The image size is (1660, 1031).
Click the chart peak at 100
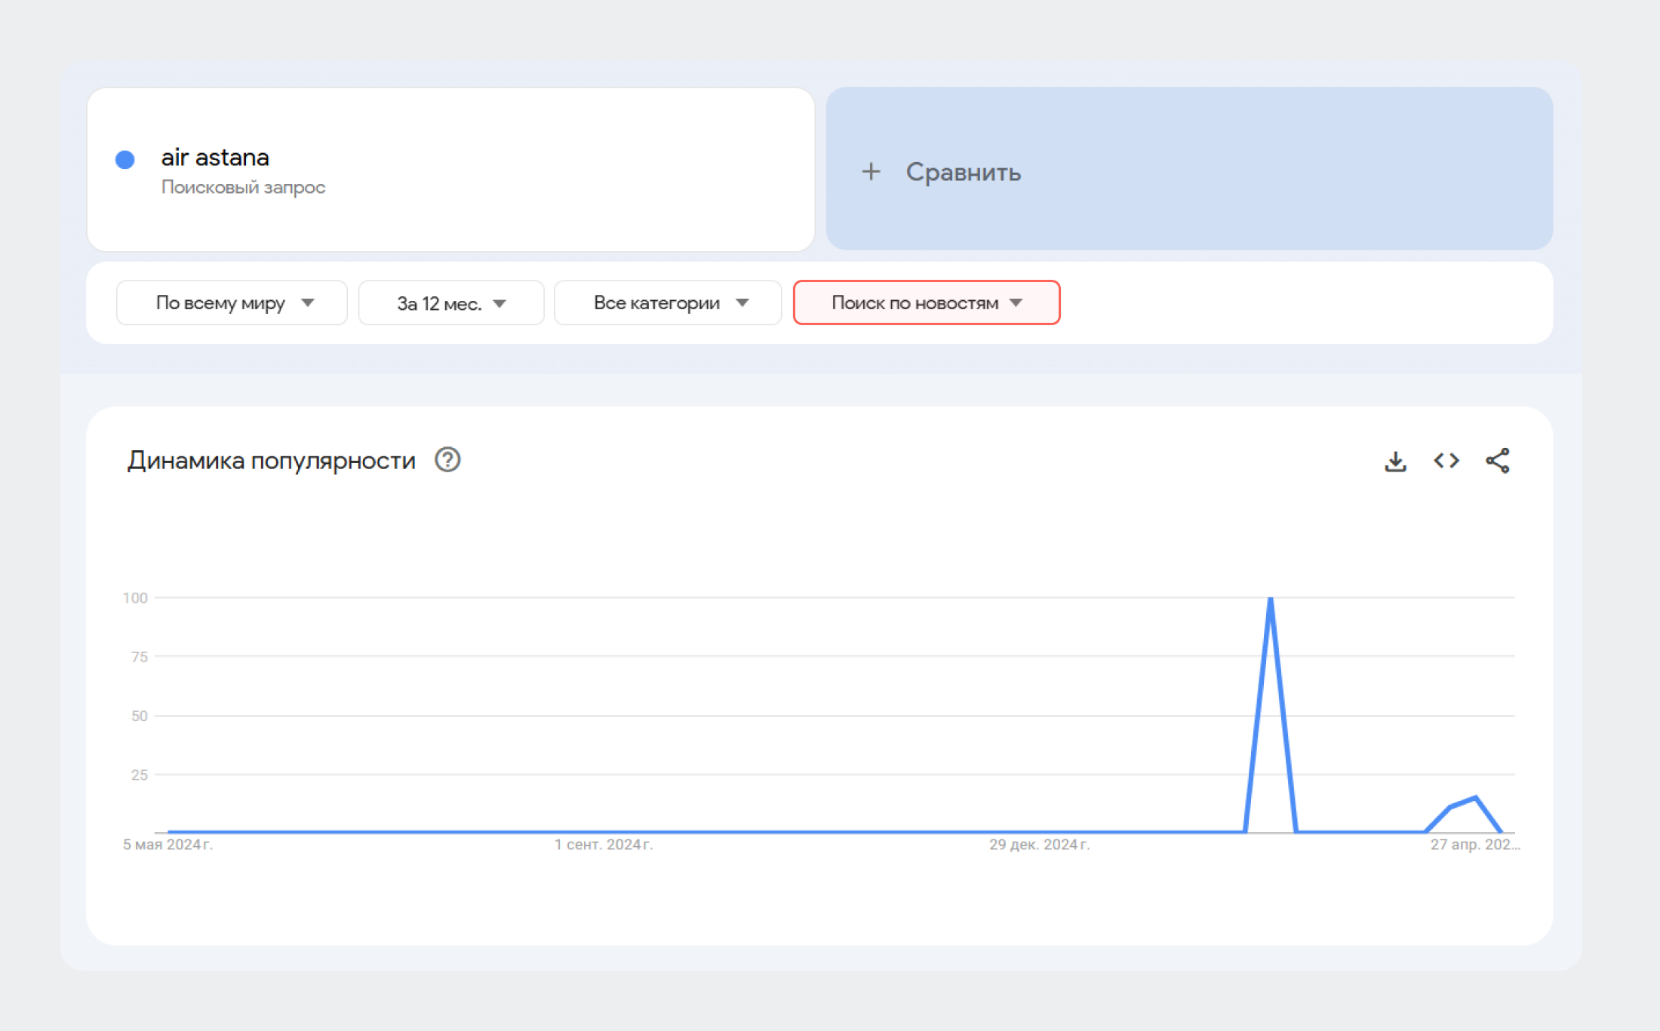click(1271, 599)
